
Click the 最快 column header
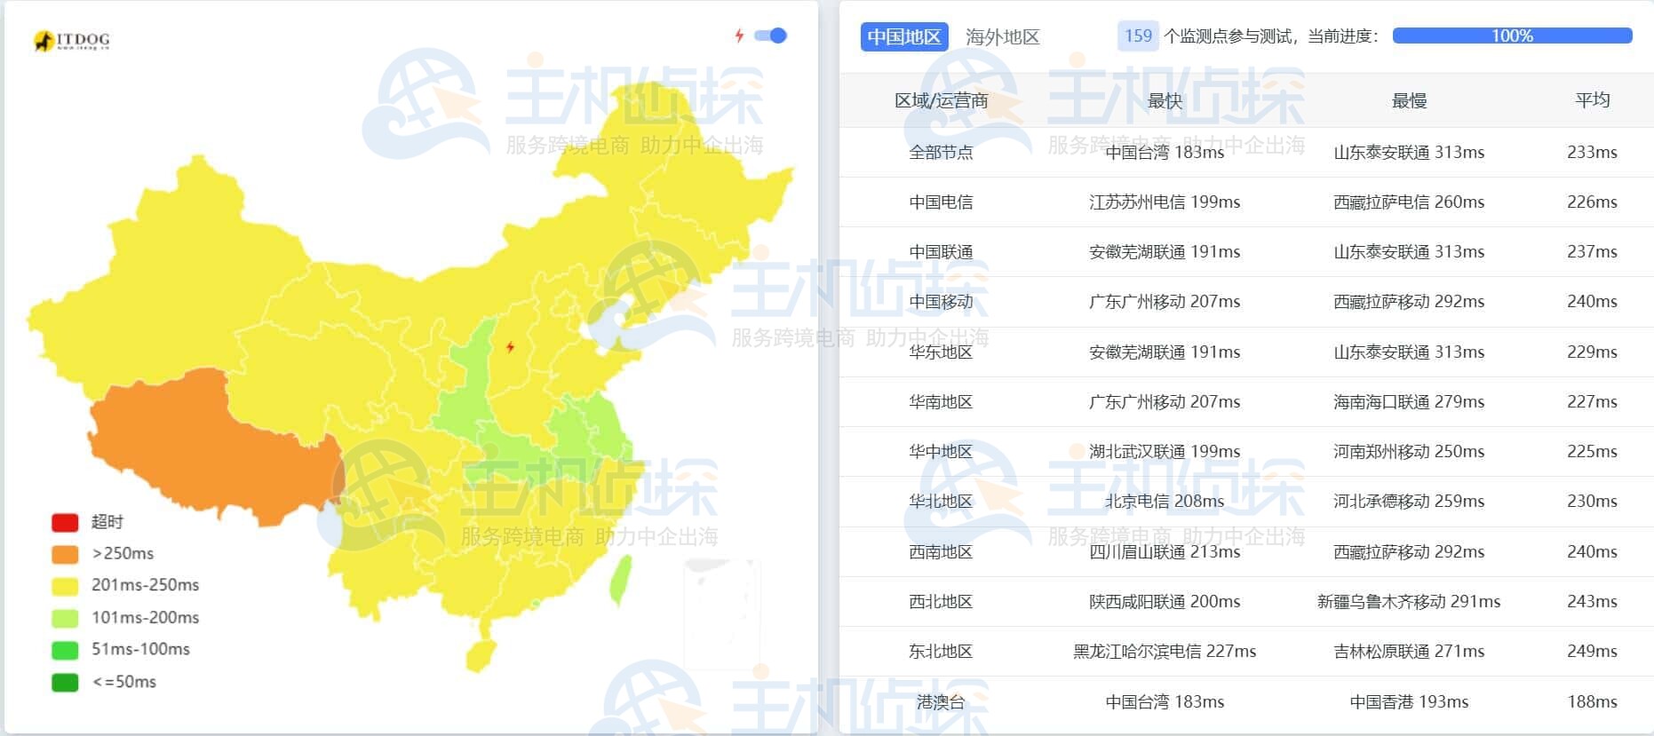coord(1165,100)
